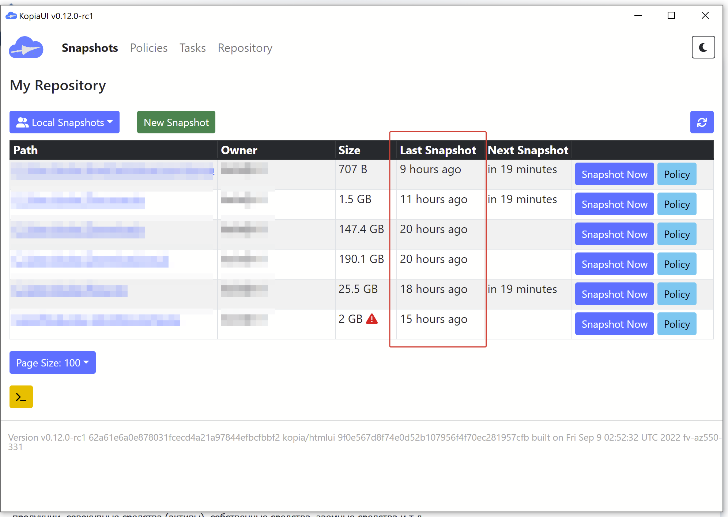This screenshot has width=728, height=517.
Task: Click the warning triangle next to 2 GB
Action: pos(373,319)
